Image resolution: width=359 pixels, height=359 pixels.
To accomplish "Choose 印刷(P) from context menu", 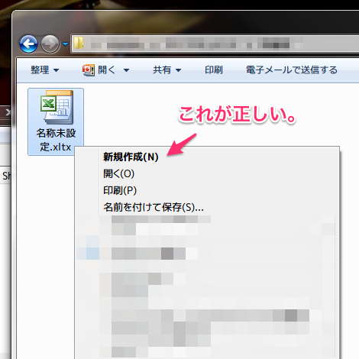I will (120, 190).
